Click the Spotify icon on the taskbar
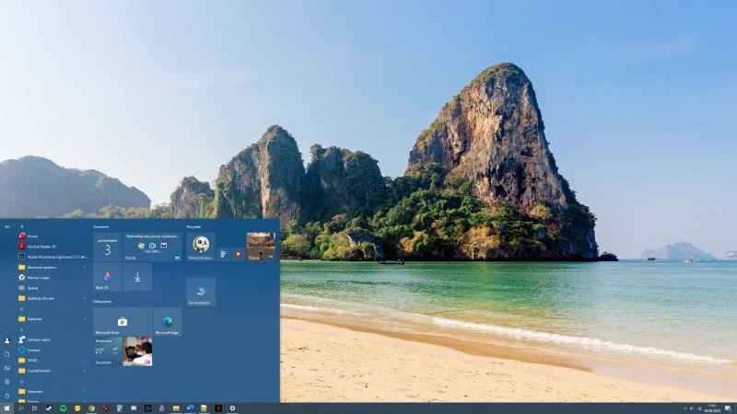 63,408
